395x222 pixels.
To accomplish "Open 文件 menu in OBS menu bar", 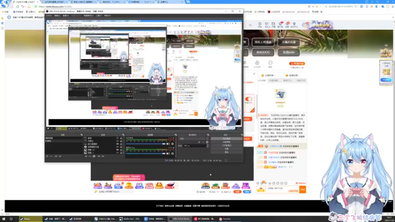I will click(x=48, y=16).
